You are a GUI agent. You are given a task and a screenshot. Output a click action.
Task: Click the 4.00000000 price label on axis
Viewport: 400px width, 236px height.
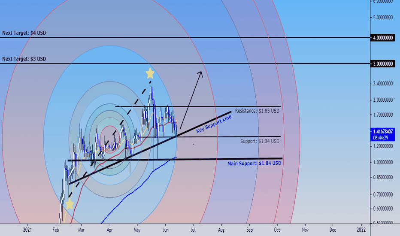tap(383, 38)
